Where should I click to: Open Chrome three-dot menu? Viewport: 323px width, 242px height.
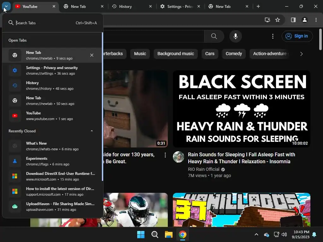tap(316, 20)
